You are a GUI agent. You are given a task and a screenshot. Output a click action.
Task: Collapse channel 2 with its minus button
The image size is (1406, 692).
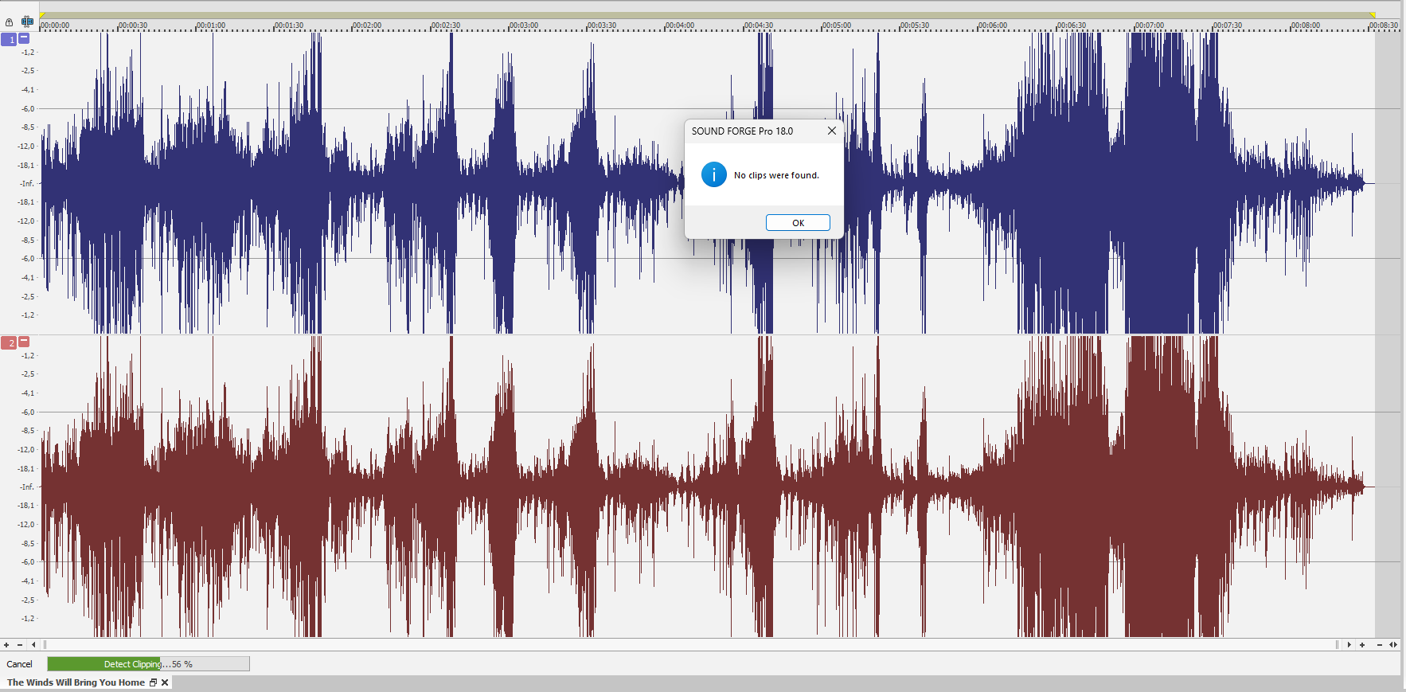pos(24,342)
